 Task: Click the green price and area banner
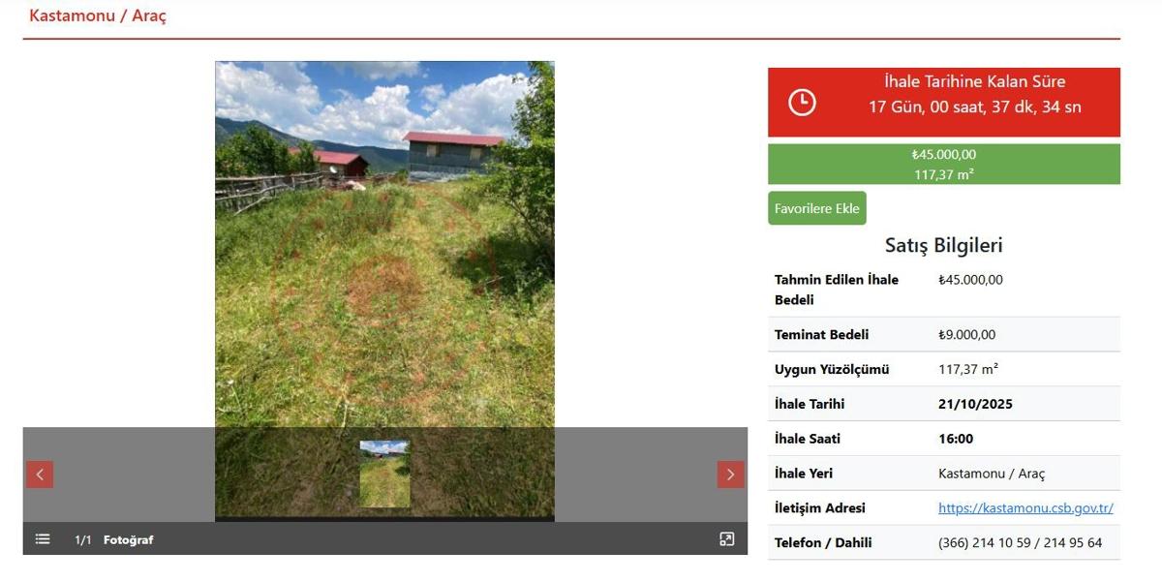(x=944, y=165)
